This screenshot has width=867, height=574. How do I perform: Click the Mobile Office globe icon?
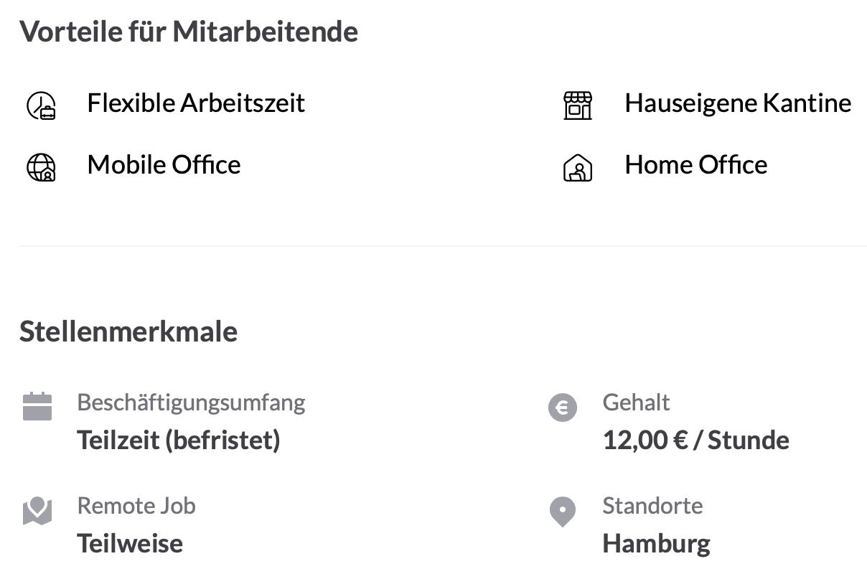pos(41,167)
